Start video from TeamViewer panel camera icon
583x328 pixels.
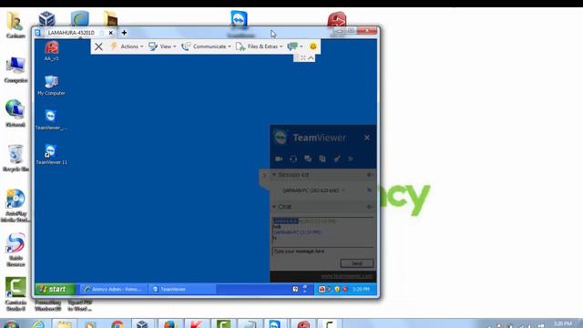coord(279,159)
